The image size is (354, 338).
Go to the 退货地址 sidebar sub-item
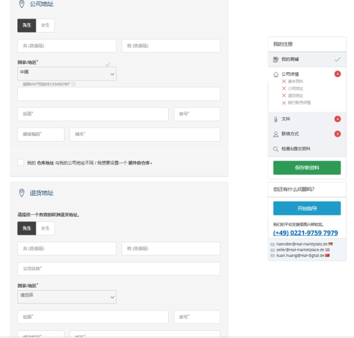tap(295, 96)
